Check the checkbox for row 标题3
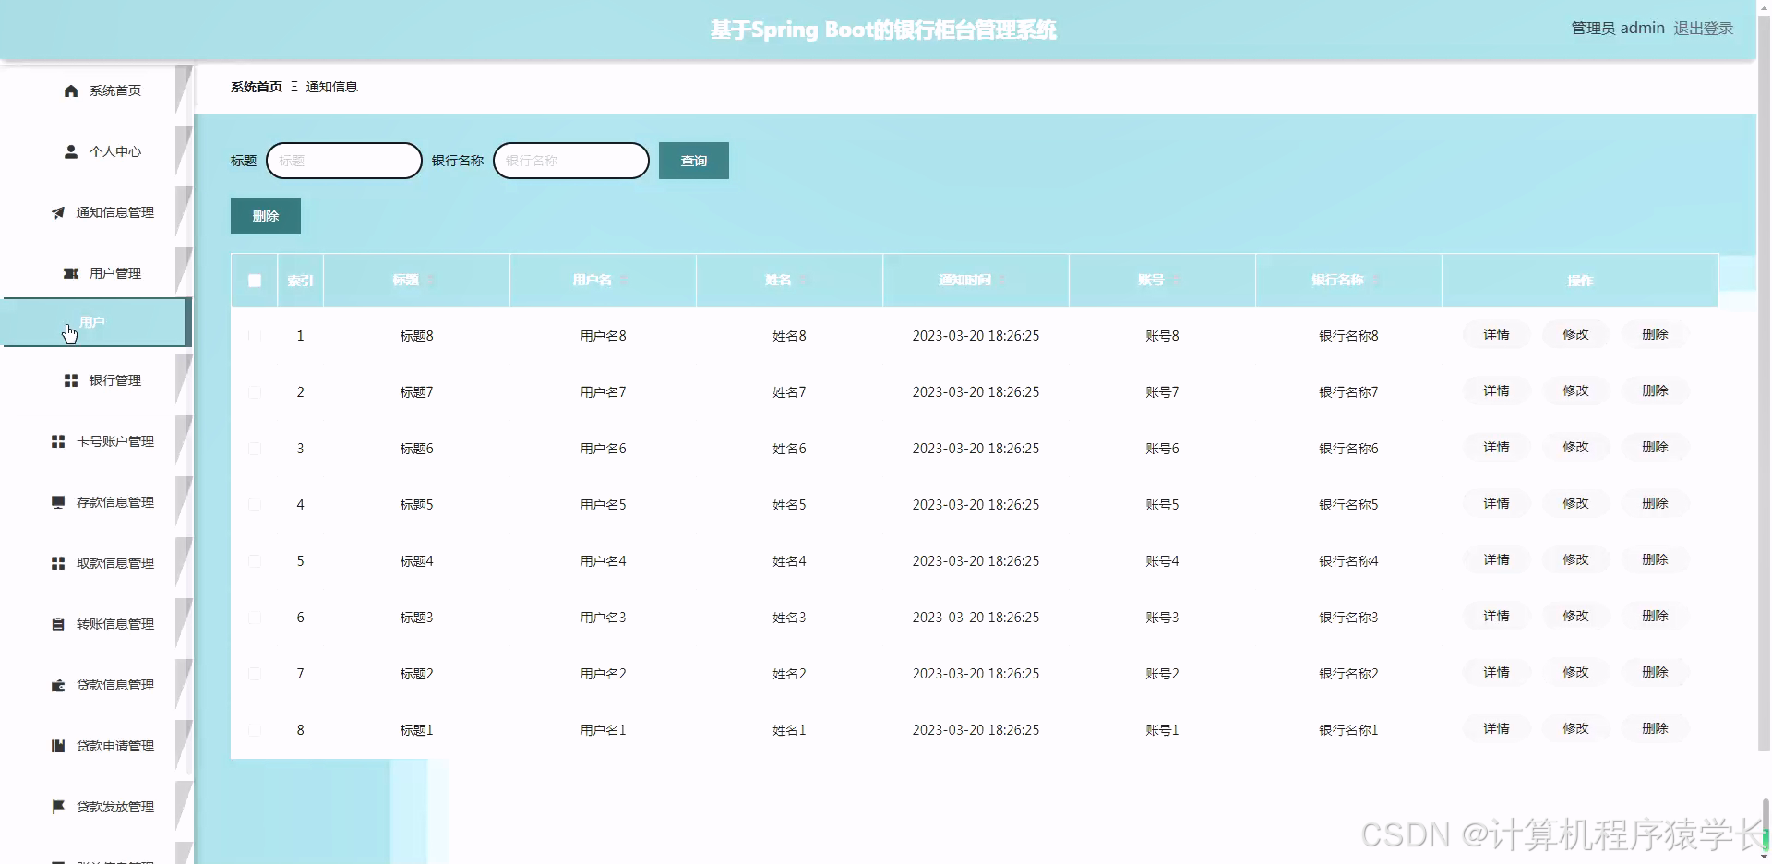 click(255, 618)
